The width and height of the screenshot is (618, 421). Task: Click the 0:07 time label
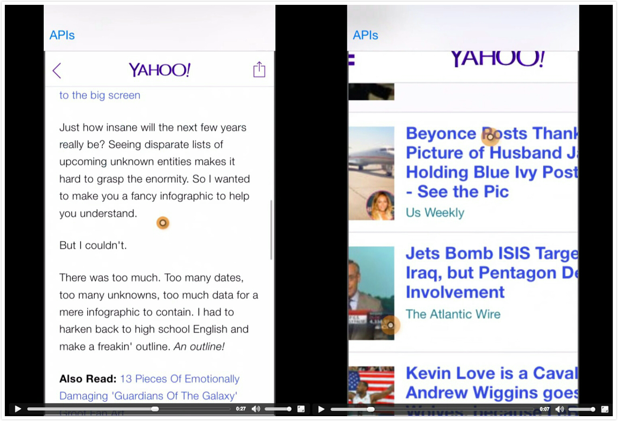[x=545, y=409]
